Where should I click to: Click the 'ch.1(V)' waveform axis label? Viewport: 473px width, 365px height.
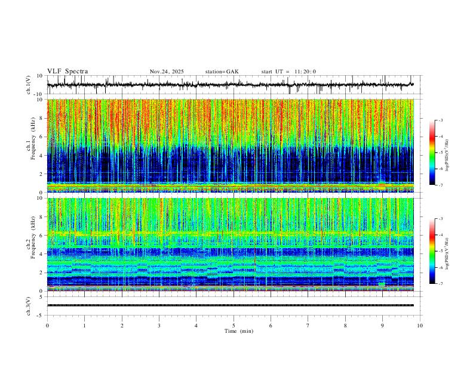pyautogui.click(x=29, y=85)
